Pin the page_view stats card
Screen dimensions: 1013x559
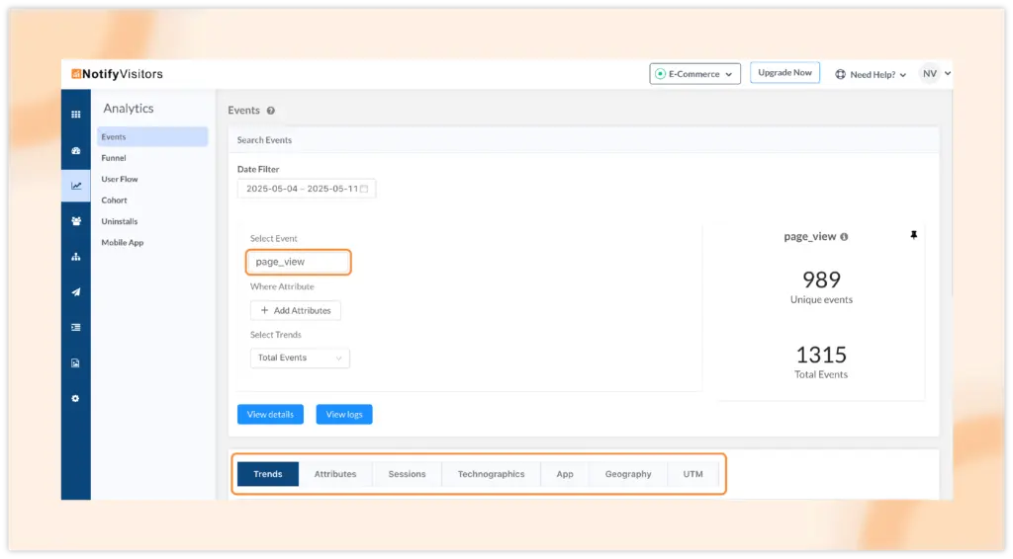pyautogui.click(x=913, y=236)
